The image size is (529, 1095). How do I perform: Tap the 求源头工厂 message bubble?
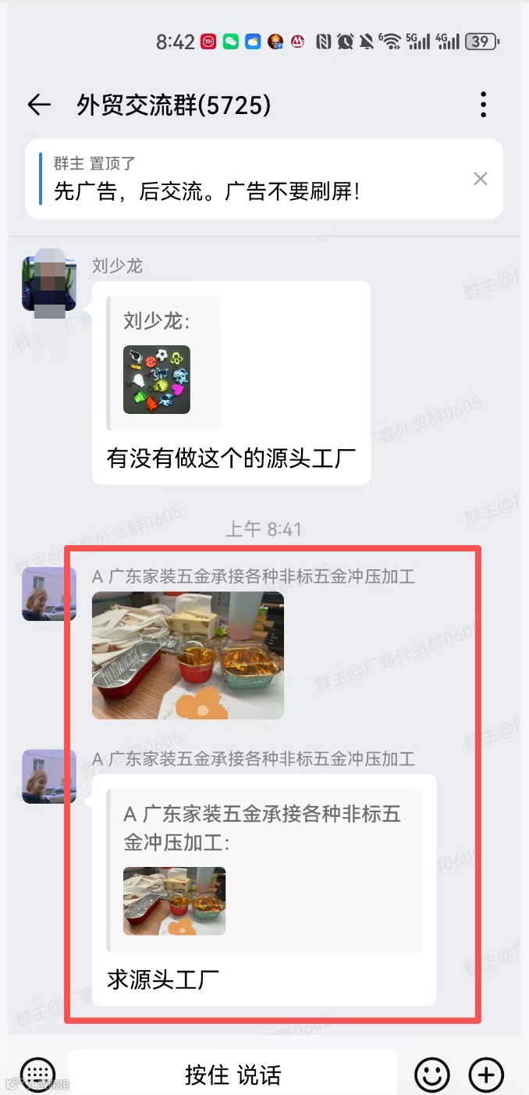click(264, 890)
